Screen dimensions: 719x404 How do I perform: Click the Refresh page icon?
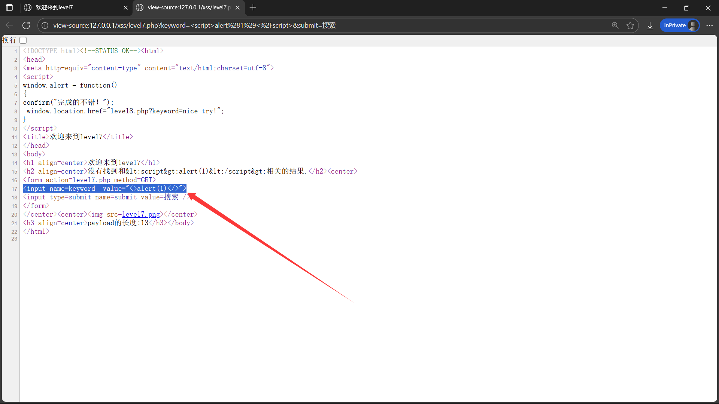pyautogui.click(x=26, y=25)
